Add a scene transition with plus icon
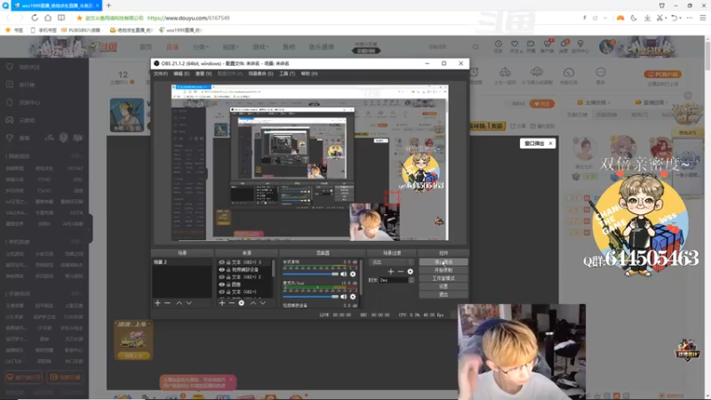The height and width of the screenshot is (400, 711). 390,271
